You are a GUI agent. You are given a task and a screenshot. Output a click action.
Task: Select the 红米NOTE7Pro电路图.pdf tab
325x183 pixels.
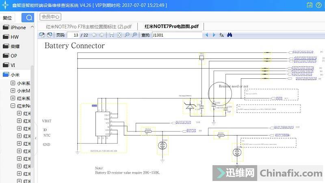171,26
